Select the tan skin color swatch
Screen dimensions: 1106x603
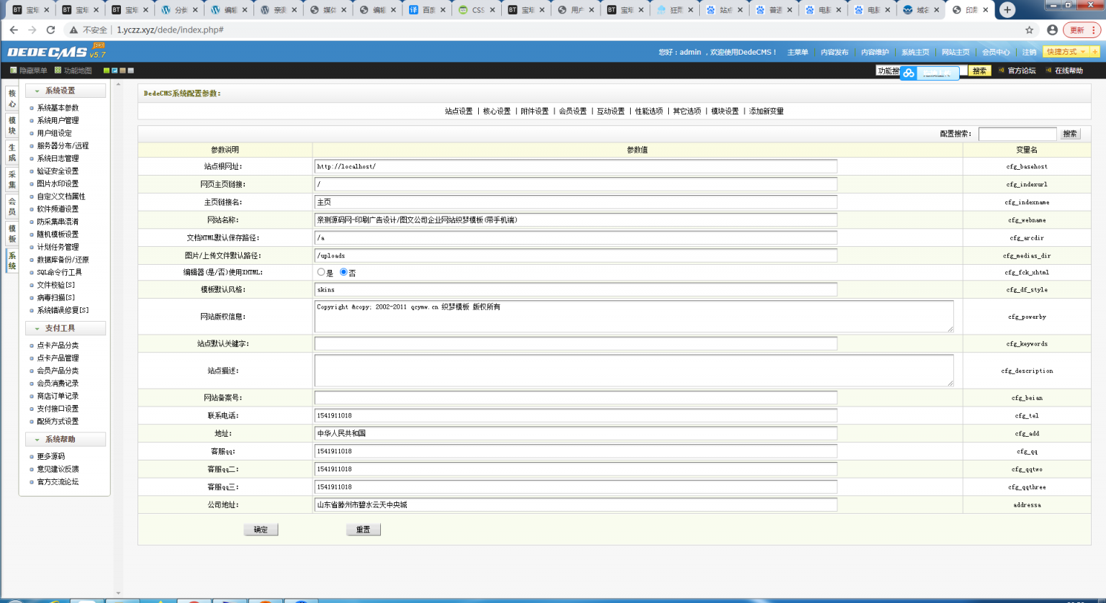122,71
